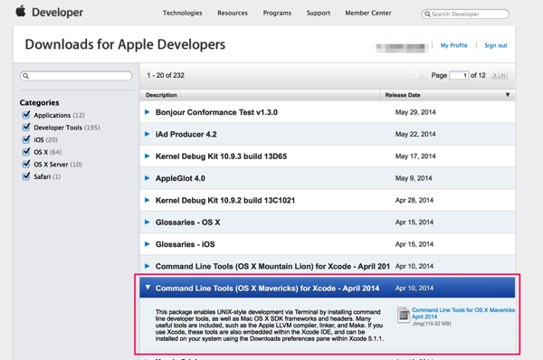Jump to last page arrow

[503, 75]
